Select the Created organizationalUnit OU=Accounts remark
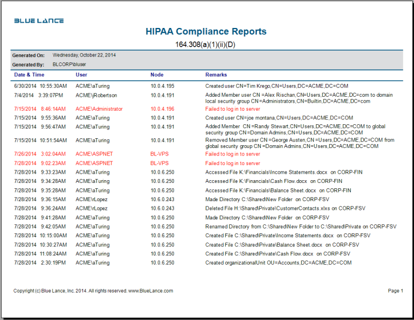The height and width of the screenshot is (320, 414). [278, 263]
